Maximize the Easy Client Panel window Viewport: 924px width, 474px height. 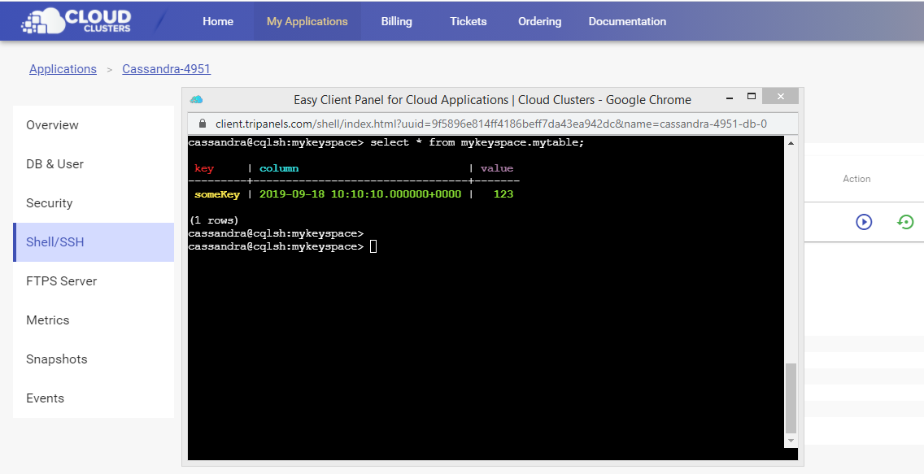pyautogui.click(x=752, y=96)
